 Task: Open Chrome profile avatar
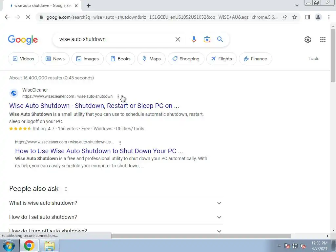click(x=318, y=17)
